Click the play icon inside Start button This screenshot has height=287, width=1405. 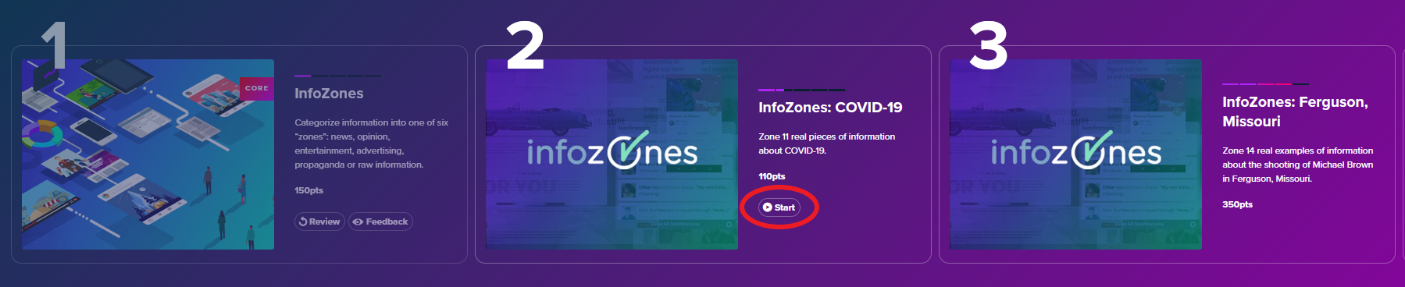click(768, 207)
